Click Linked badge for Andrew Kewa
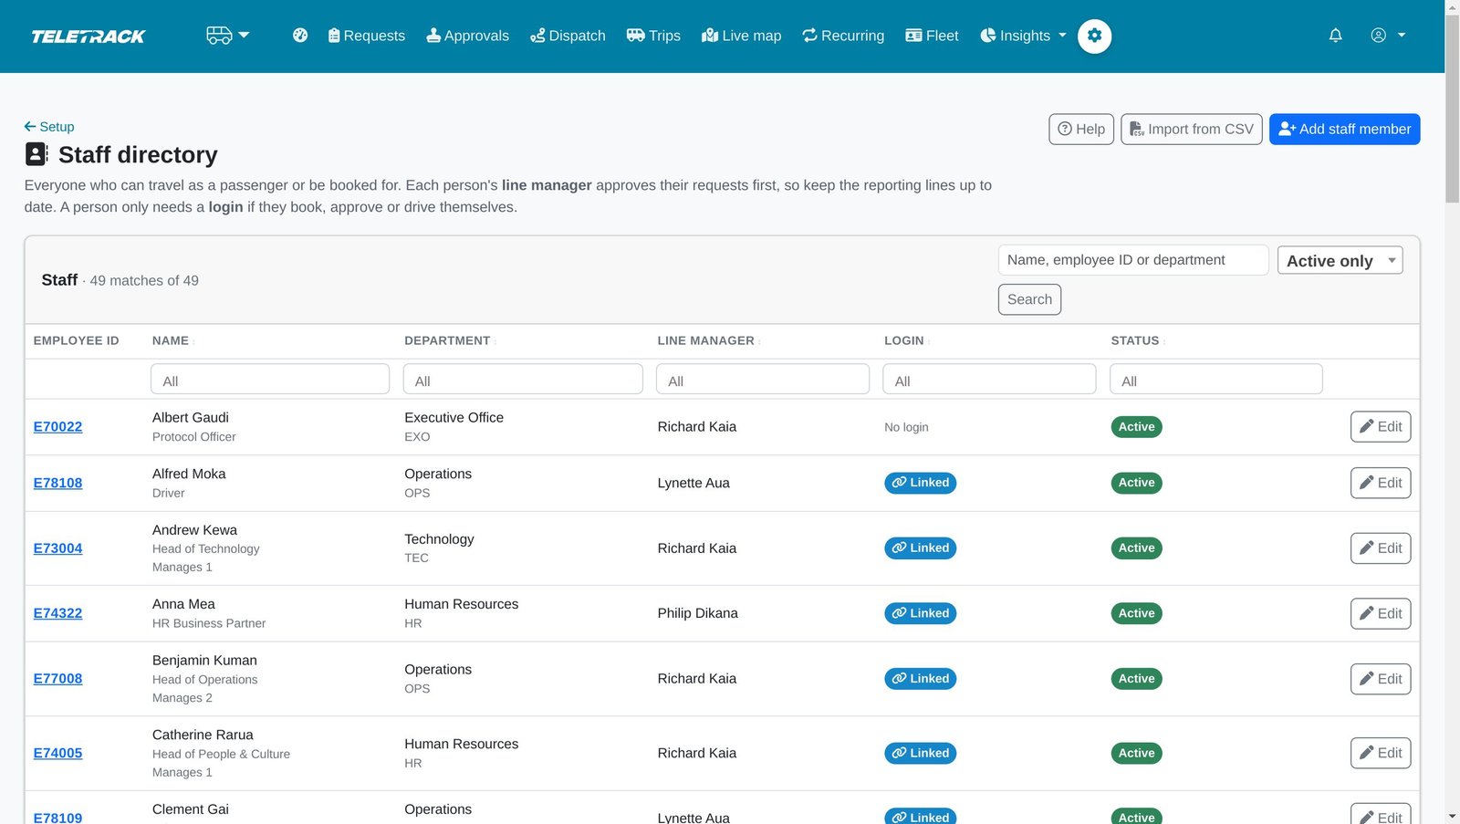 (920, 548)
